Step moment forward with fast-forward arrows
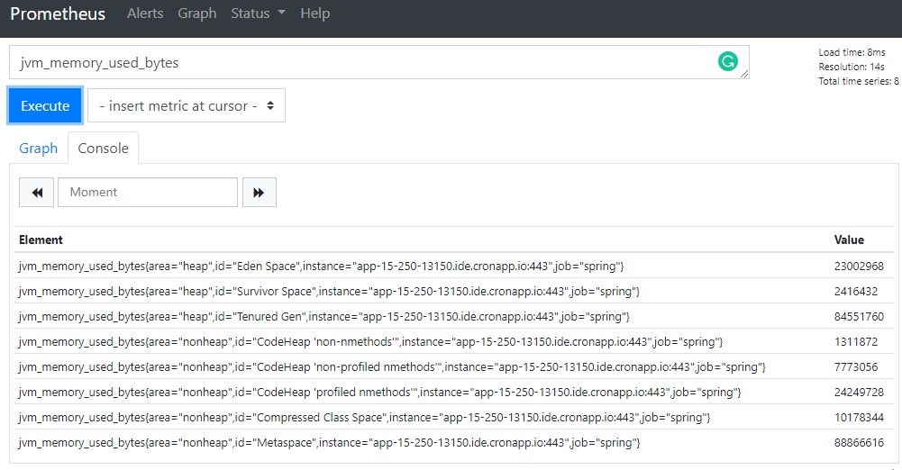902x470 pixels. tap(260, 193)
